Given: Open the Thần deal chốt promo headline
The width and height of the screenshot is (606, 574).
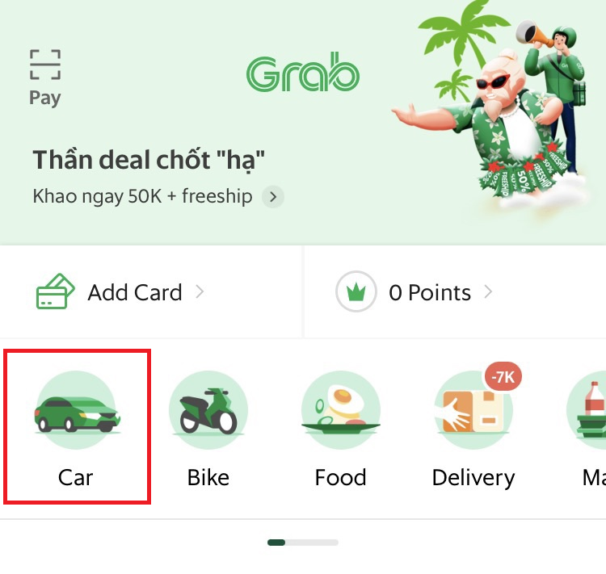Looking at the screenshot, I should (x=149, y=160).
